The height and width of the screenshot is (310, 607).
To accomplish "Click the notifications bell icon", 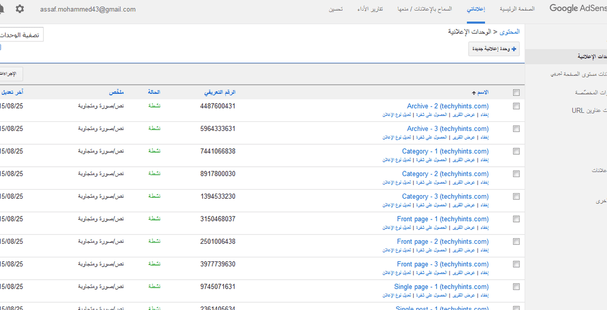I will 2,9.
